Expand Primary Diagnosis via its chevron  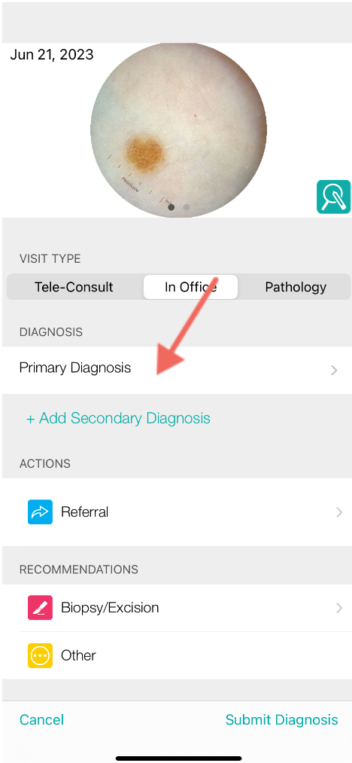click(334, 371)
